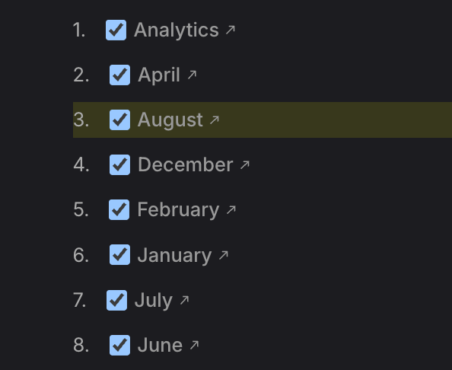Screen dimensions: 452x370
Task: Toggle the June checkbox off
Action: [x=119, y=345]
